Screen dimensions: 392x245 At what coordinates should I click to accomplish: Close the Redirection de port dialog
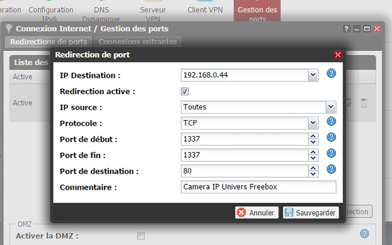pos(338,55)
